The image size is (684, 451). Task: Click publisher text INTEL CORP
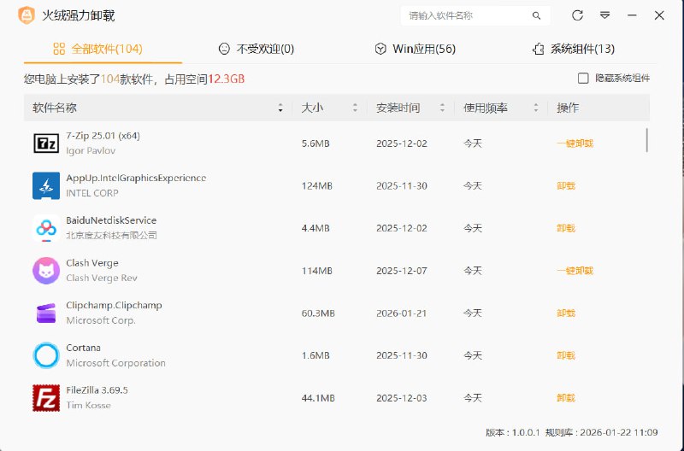point(92,193)
